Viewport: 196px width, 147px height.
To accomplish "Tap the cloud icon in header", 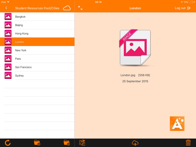I will [67, 8].
